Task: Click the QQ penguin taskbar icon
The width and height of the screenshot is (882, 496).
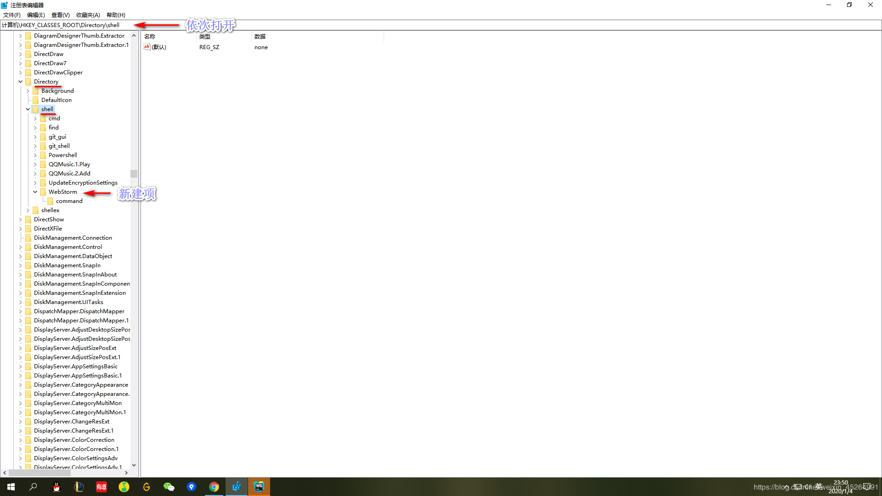Action: pos(57,487)
